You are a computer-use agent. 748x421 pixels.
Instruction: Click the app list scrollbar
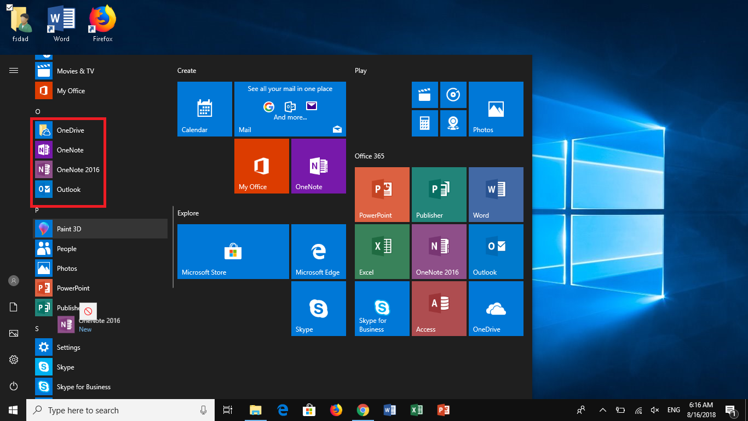pos(173,247)
